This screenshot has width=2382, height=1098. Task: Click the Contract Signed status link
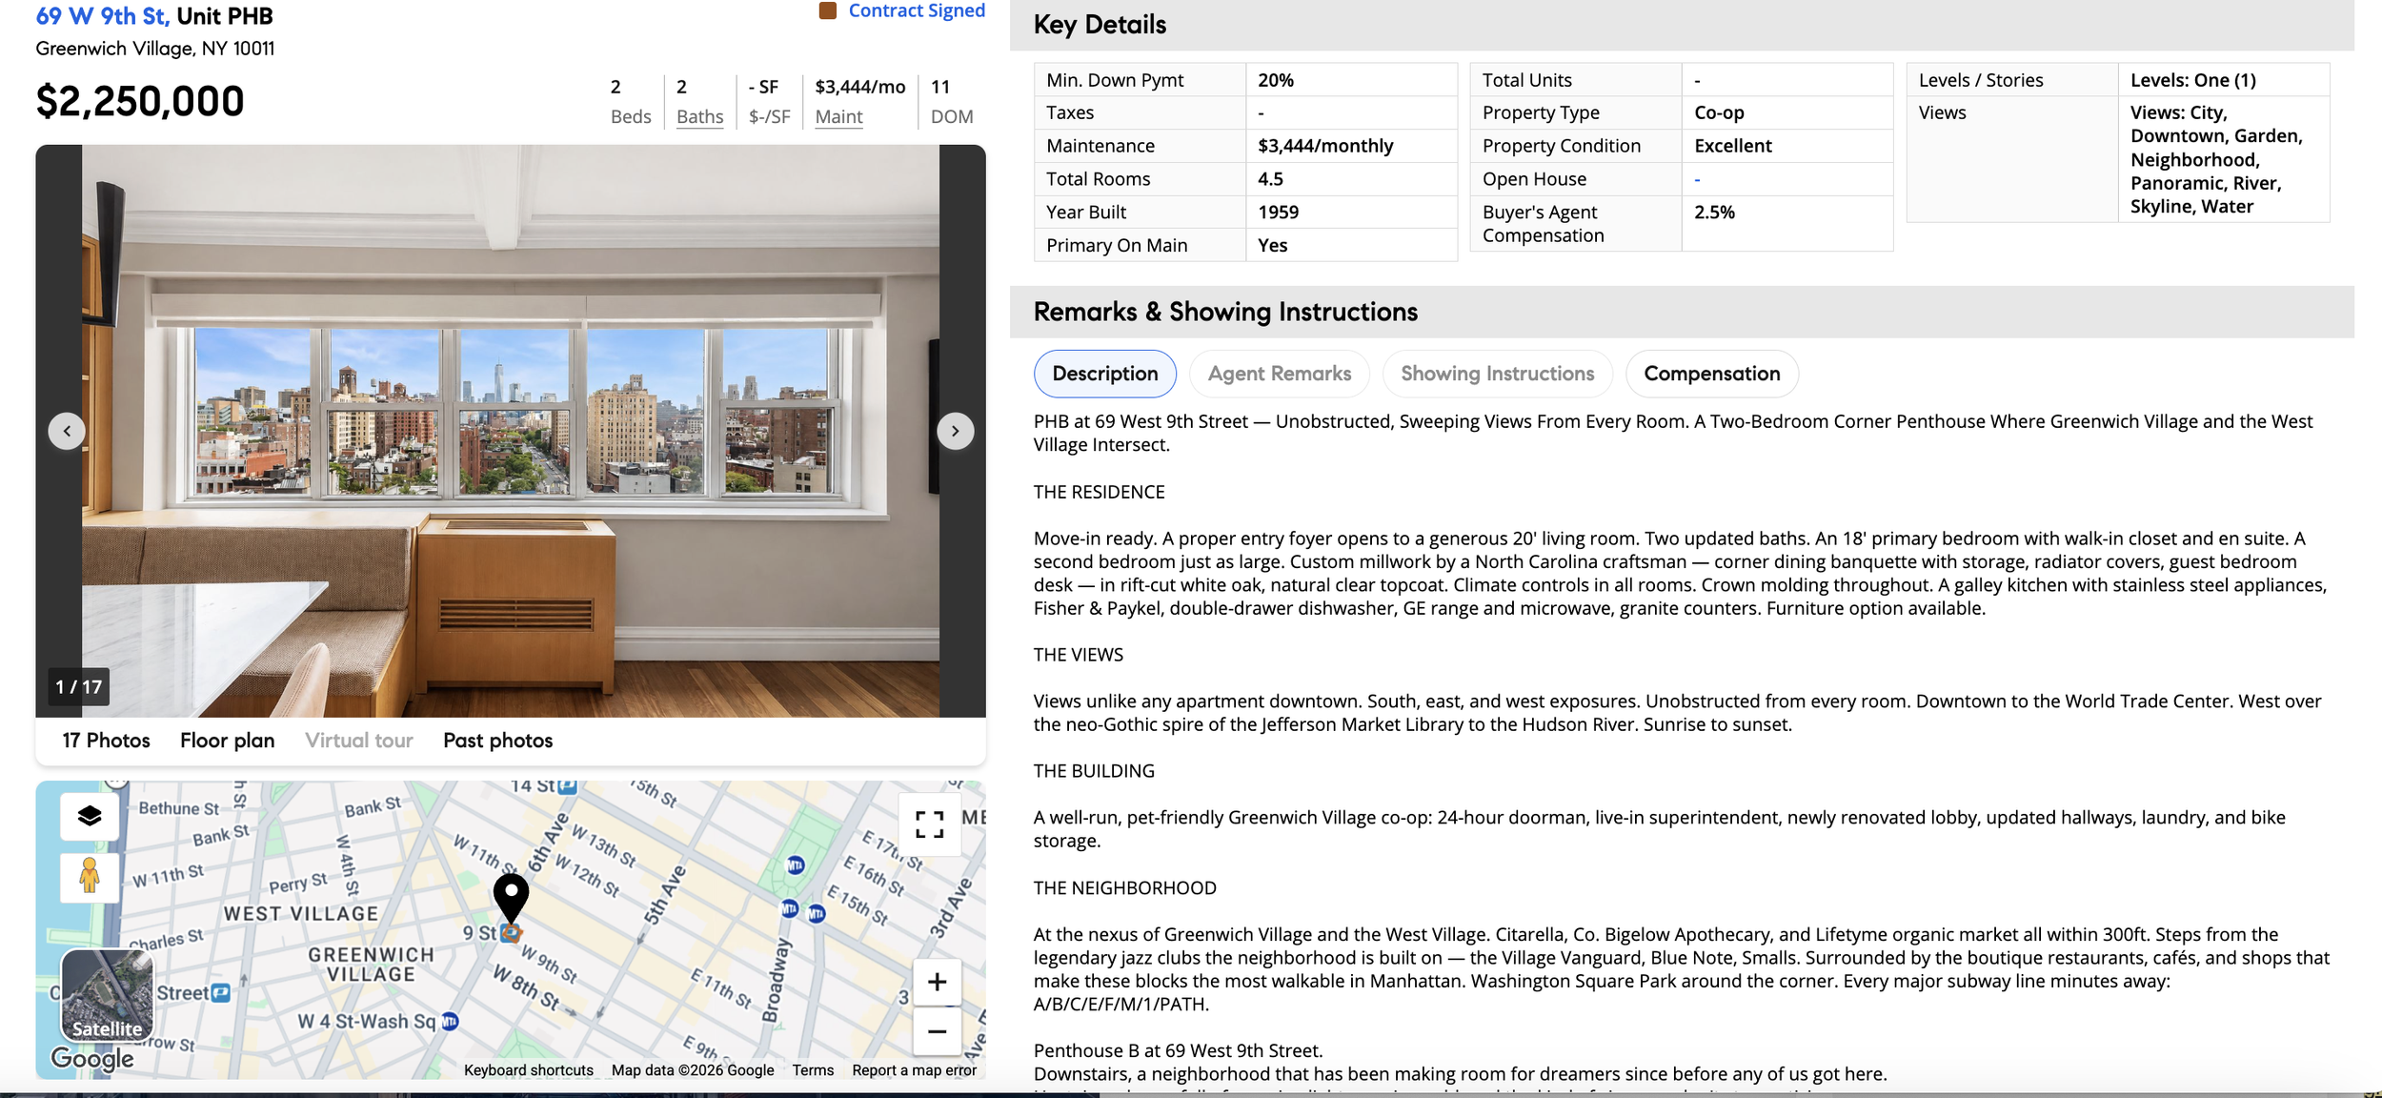[917, 10]
